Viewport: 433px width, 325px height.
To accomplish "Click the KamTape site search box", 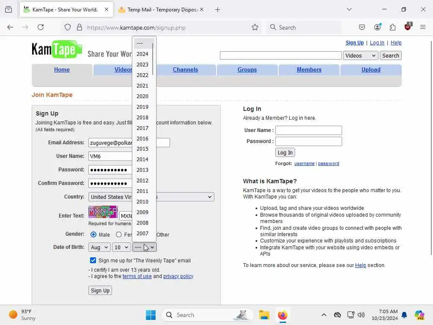I will 281,55.
